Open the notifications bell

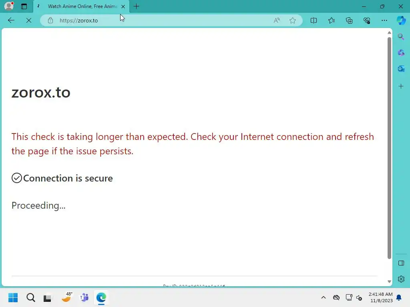click(x=399, y=297)
